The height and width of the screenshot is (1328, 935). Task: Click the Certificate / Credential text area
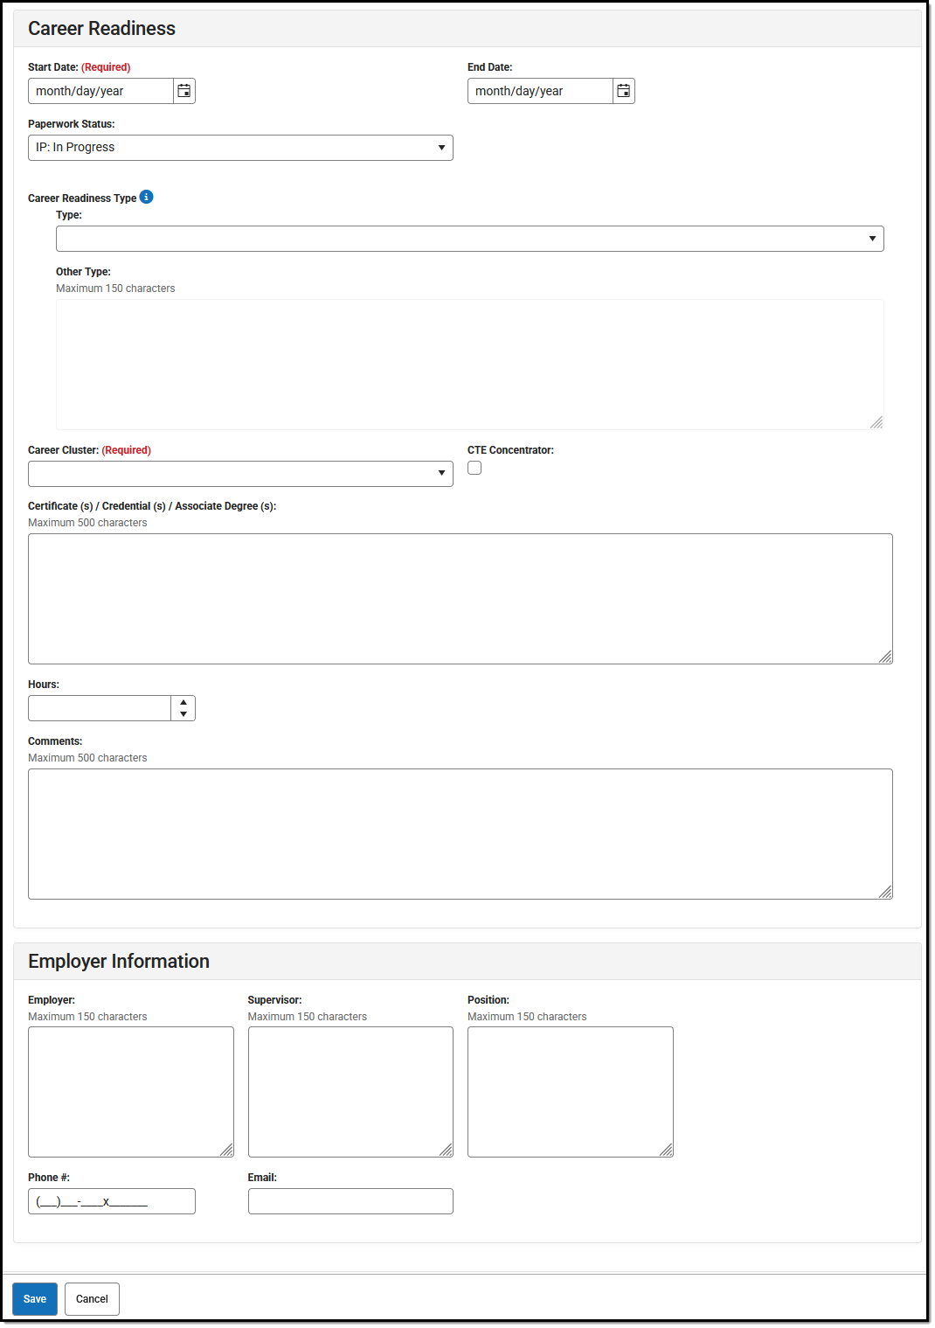click(460, 597)
